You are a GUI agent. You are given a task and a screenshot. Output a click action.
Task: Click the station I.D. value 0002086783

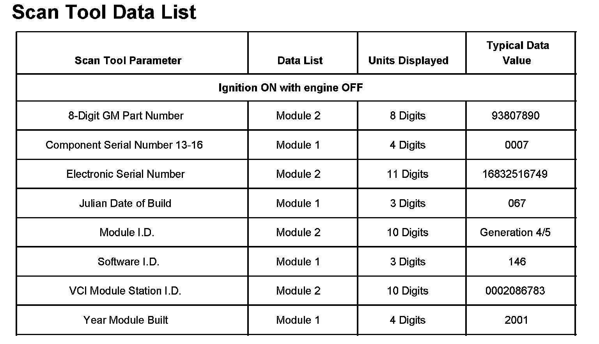coord(515,291)
